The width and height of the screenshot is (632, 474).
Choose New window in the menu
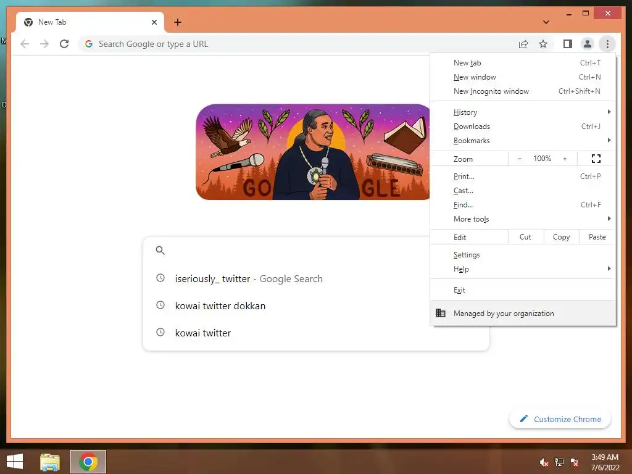523,77
